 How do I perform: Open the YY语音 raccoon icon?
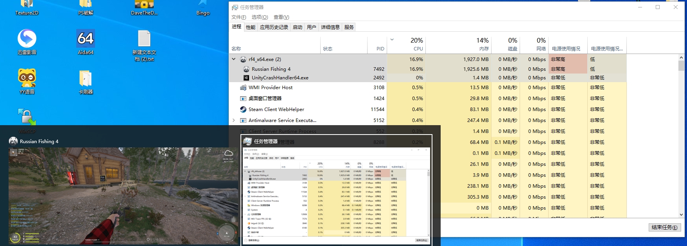point(27,81)
